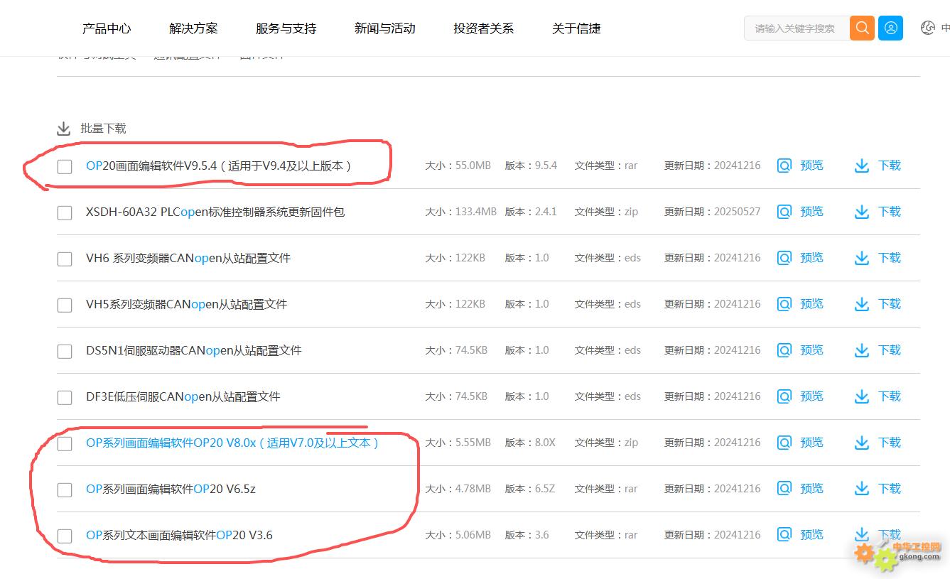The width and height of the screenshot is (950, 579).
Task: Check the OP20 V6.5z software checkbox
Action: click(65, 490)
